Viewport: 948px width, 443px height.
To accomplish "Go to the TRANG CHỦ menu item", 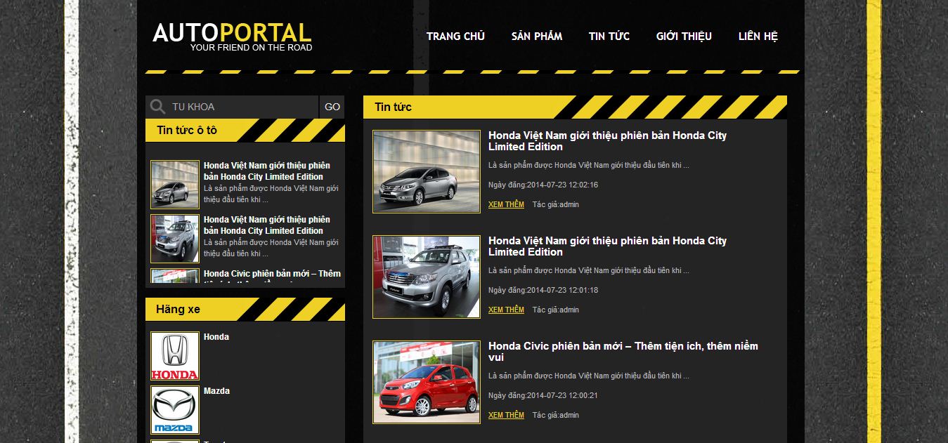I will (x=455, y=37).
